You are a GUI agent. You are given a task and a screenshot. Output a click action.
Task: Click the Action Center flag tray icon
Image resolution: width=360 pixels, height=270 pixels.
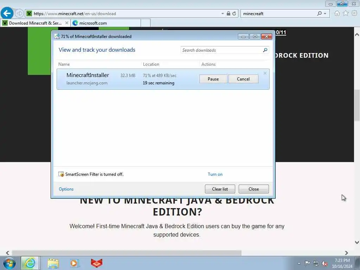pyautogui.click(x=307, y=263)
